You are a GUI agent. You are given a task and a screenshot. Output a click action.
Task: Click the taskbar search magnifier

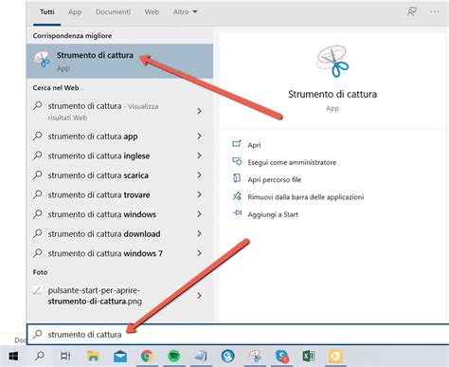(x=40, y=357)
